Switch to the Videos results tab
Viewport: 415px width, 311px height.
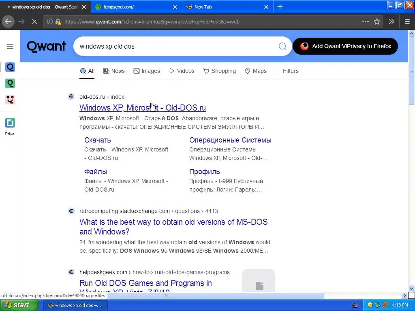point(182,71)
